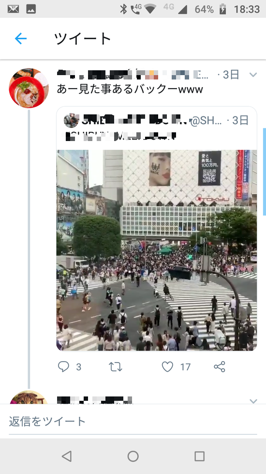
Task: Open the quoted tweet's small avatar
Action: point(71,121)
